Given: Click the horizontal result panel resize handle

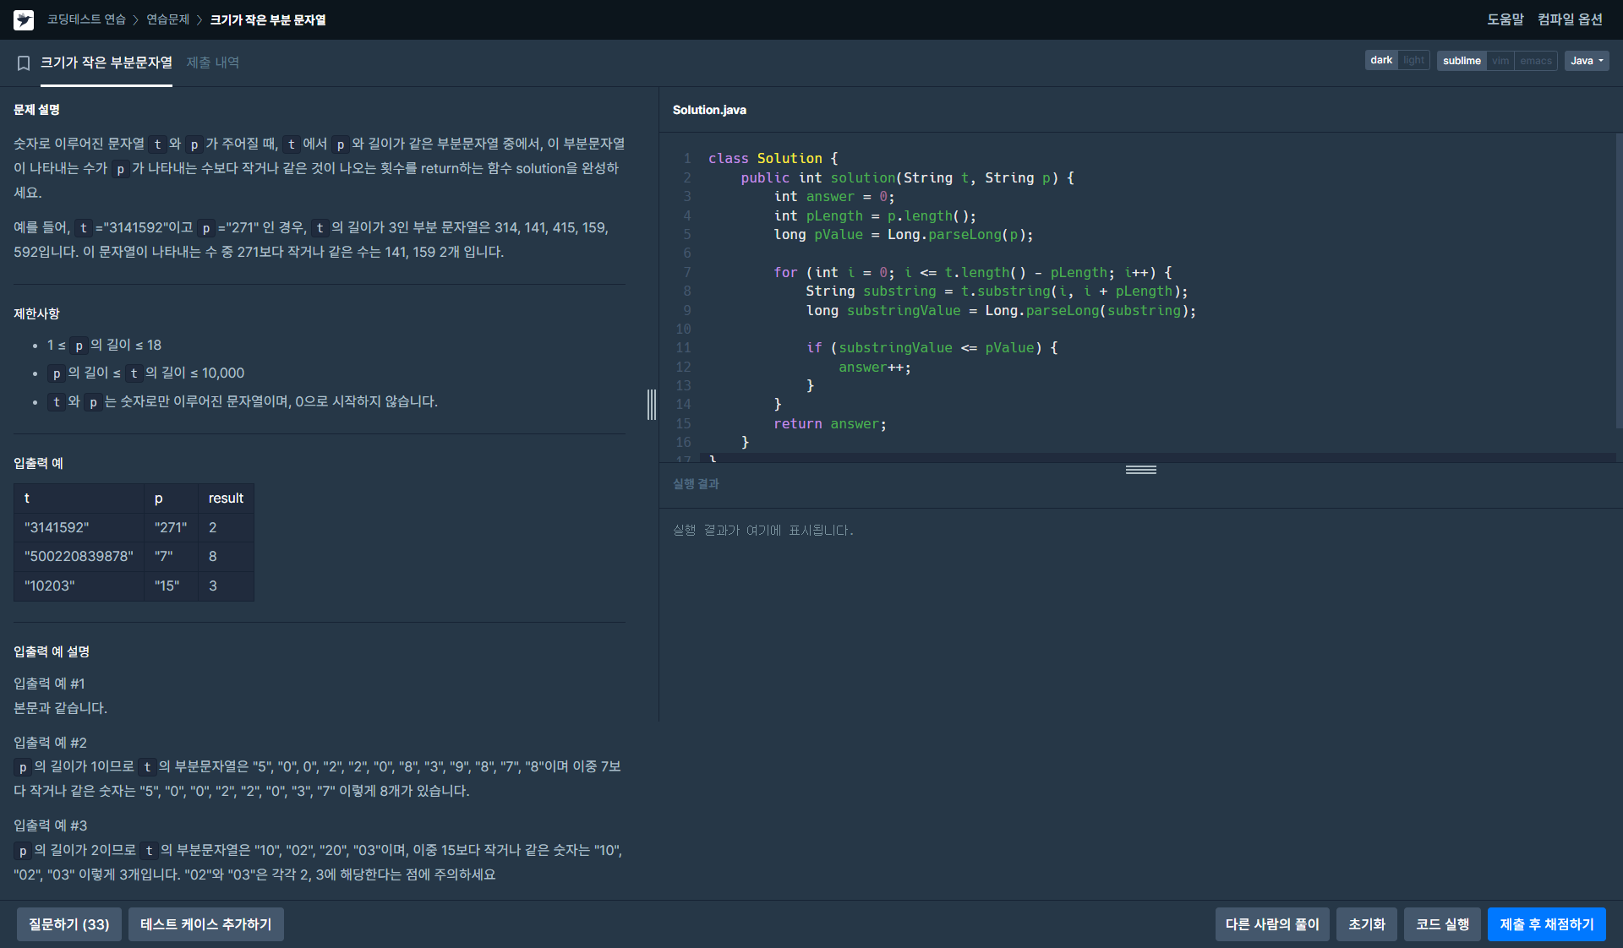Looking at the screenshot, I should pos(1140,470).
